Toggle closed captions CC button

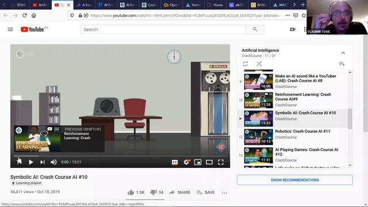click(175, 162)
